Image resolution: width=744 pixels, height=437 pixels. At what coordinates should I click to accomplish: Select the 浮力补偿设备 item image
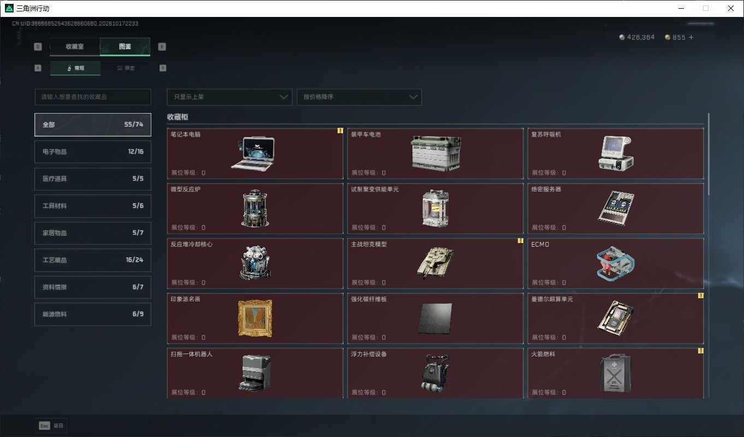(x=435, y=373)
